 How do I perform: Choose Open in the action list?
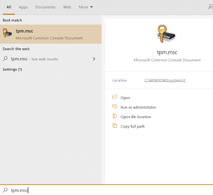point(125,97)
